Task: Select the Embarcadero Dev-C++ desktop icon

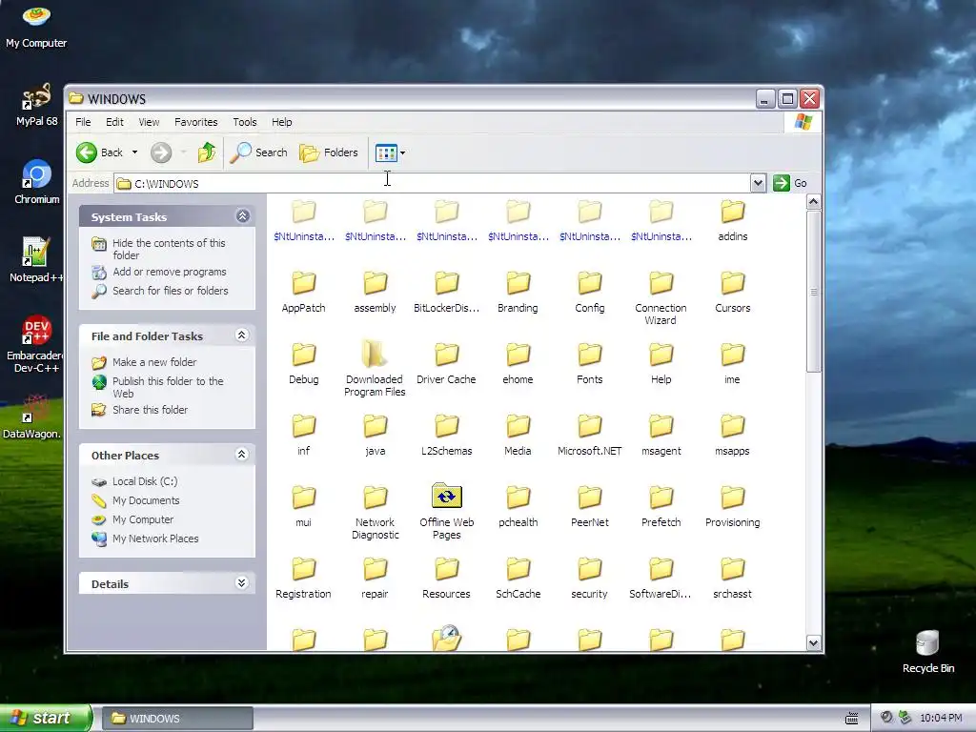Action: pos(37,344)
